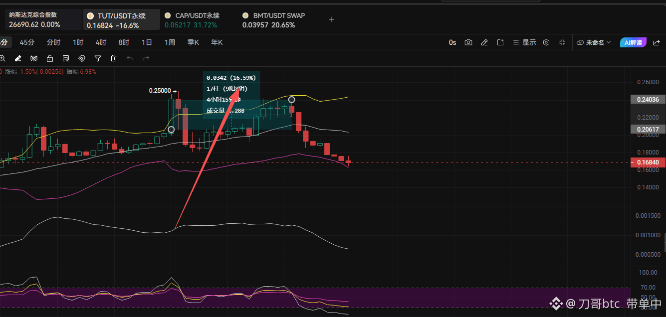666x317 pixels.
Task: Open the 显示 display menu
Action: [x=525, y=42]
